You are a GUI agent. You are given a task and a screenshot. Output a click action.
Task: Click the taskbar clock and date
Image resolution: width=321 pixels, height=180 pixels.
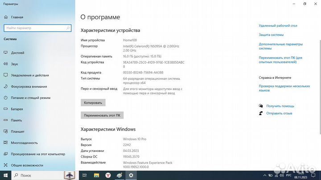301,175
